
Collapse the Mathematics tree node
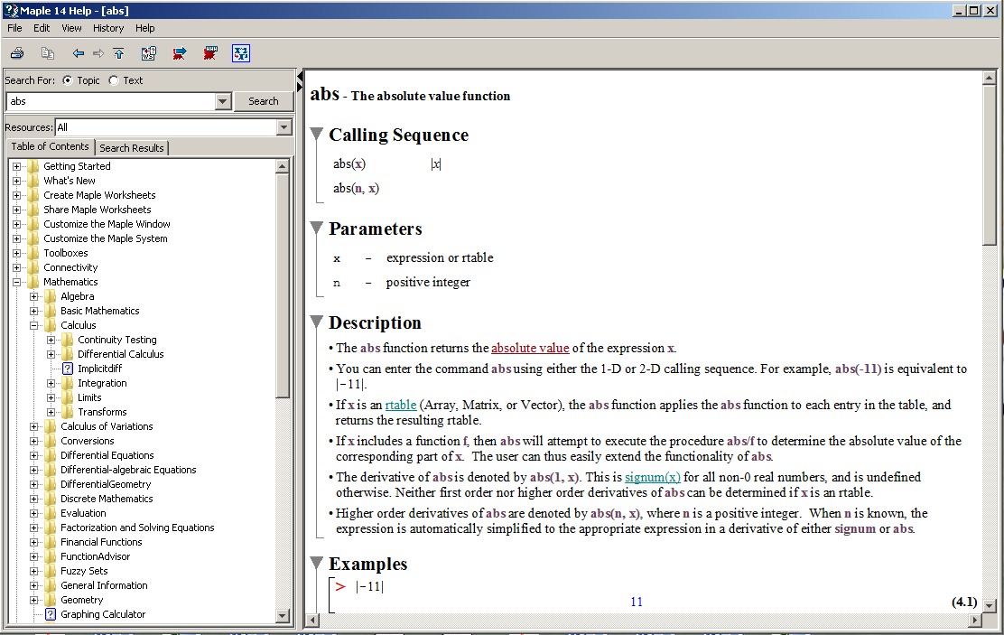(x=16, y=282)
